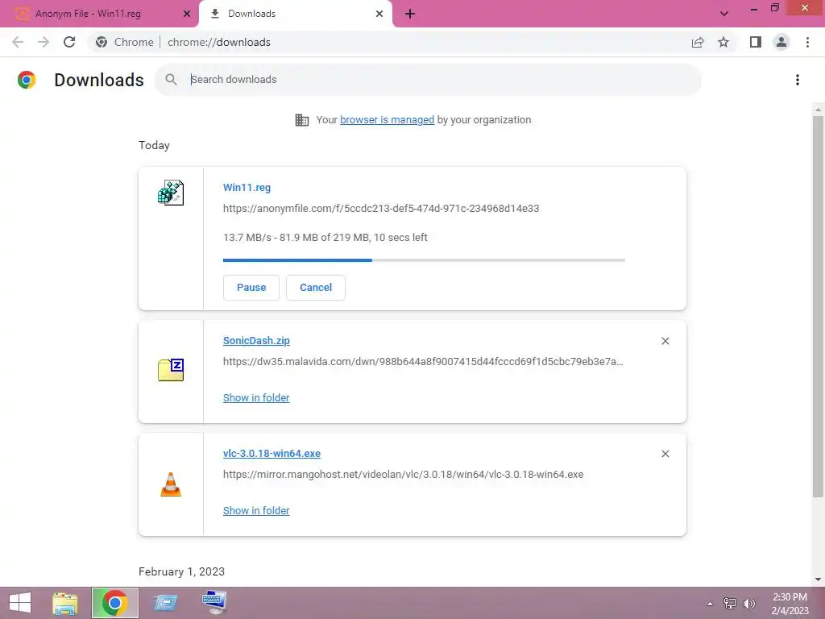The width and height of the screenshot is (825, 619).
Task: Open the profile avatar icon
Action: [781, 42]
